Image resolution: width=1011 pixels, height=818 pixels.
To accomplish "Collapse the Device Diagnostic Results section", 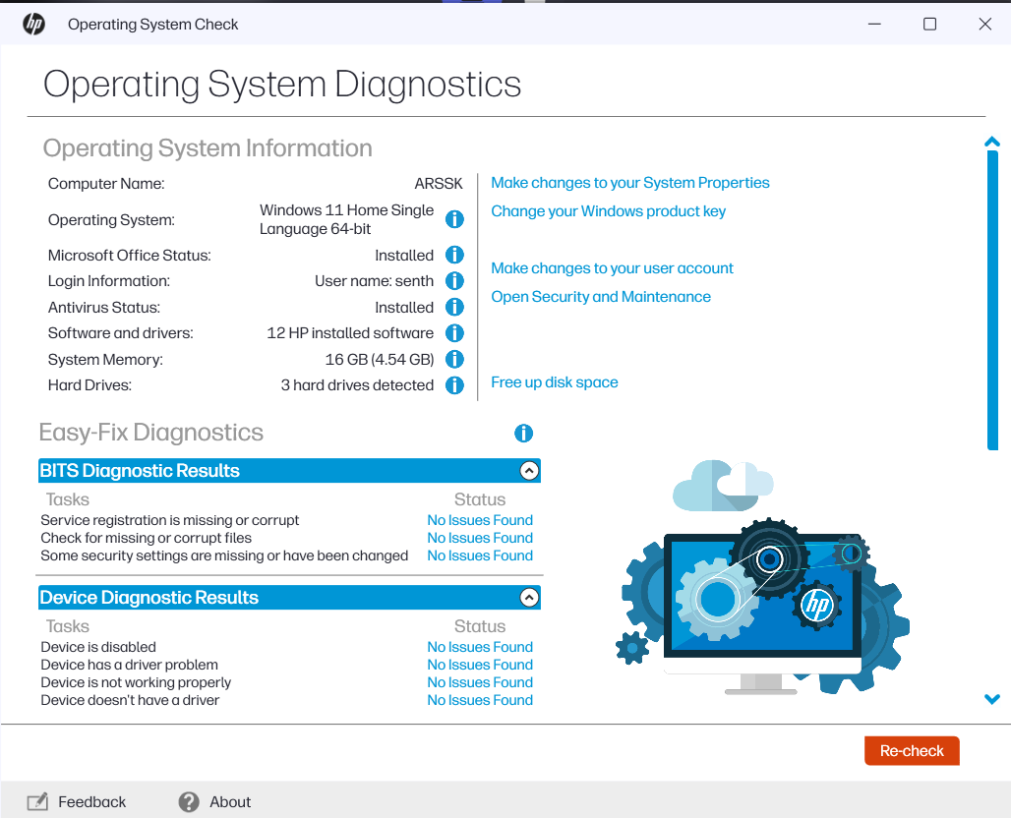I will [529, 598].
